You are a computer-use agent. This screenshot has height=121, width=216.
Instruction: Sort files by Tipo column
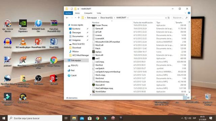pos(158,23)
